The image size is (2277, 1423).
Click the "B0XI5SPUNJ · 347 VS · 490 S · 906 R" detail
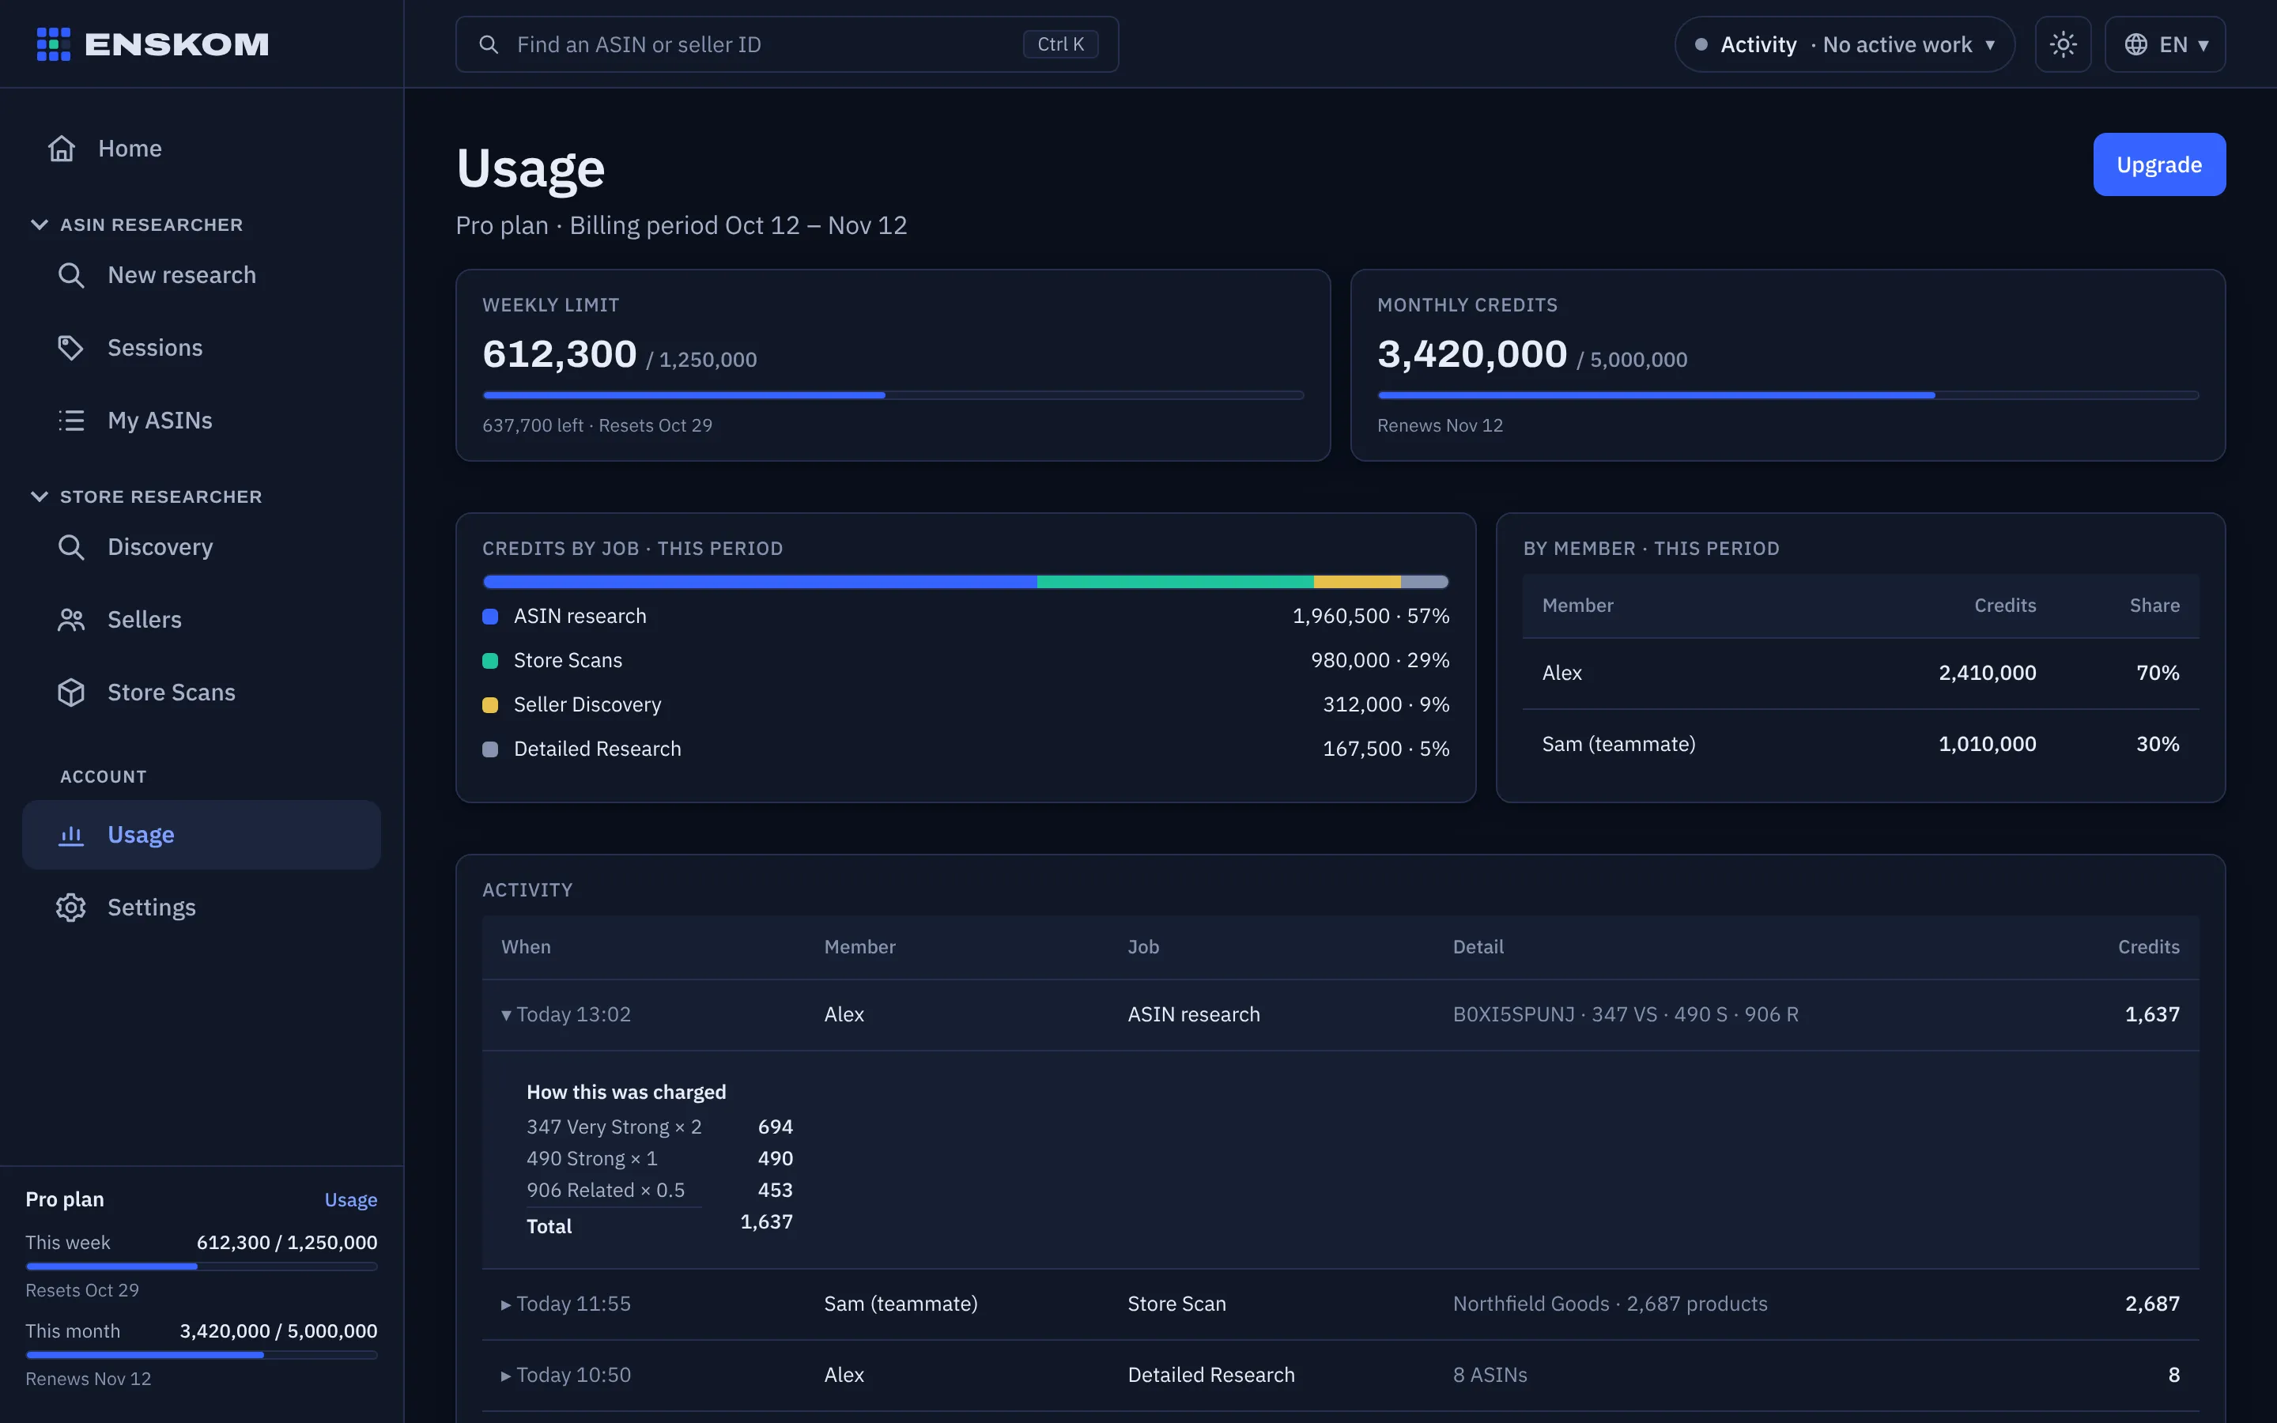tap(1625, 1014)
